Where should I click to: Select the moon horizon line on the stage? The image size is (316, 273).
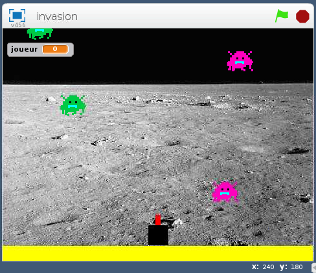tap(158, 84)
